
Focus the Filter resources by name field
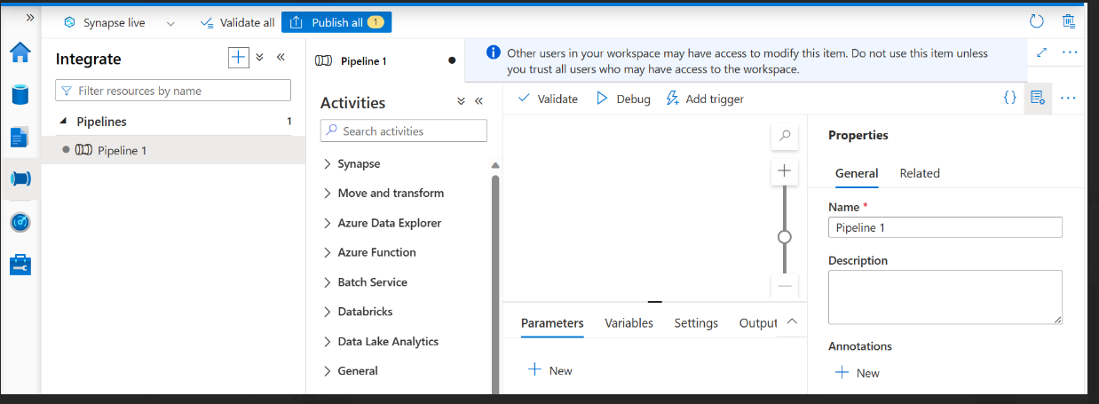(x=173, y=91)
